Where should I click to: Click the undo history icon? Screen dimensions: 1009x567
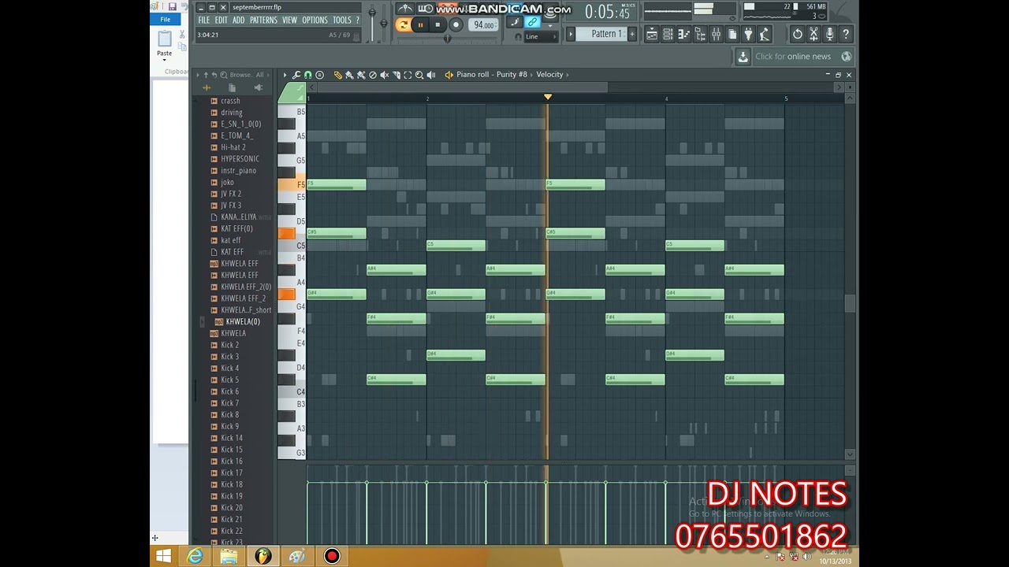(x=798, y=35)
